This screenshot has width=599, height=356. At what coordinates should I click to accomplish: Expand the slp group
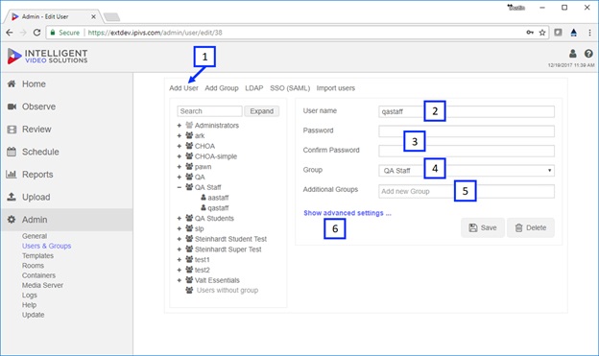180,228
